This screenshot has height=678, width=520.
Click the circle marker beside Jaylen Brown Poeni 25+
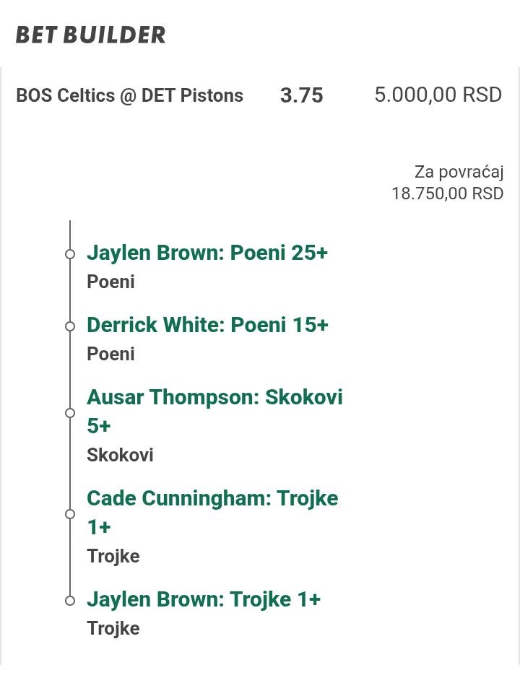click(70, 254)
